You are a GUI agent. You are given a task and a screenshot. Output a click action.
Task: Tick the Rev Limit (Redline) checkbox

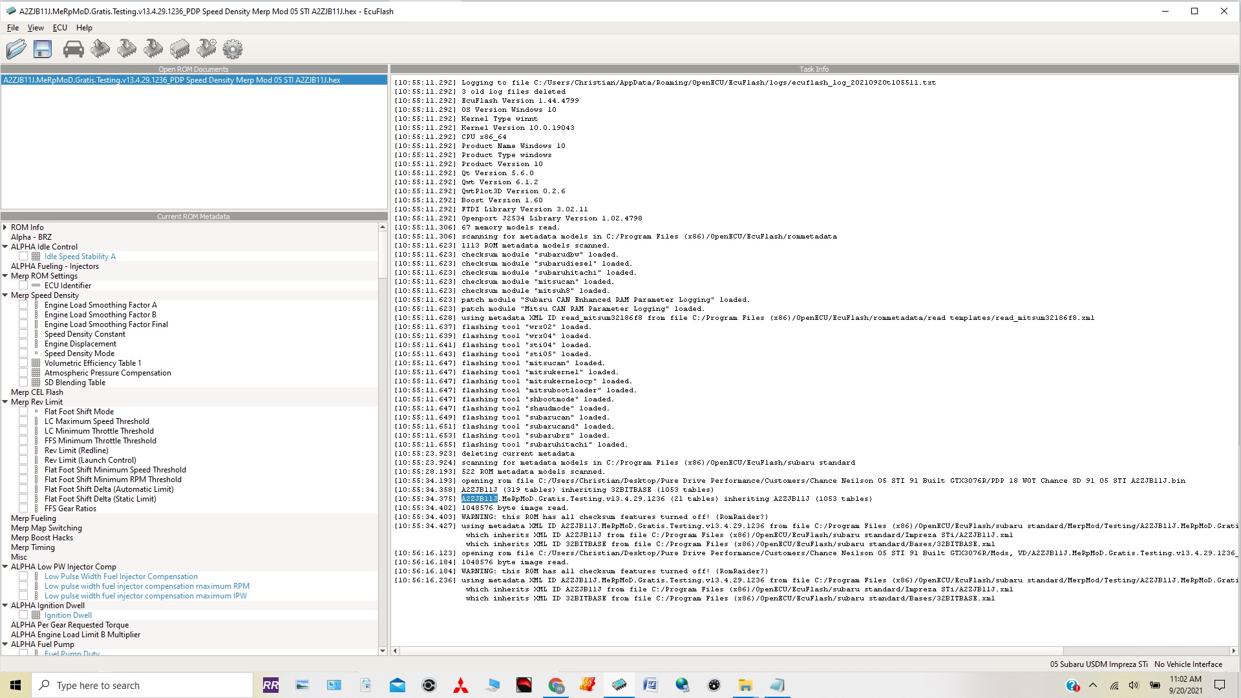(23, 450)
